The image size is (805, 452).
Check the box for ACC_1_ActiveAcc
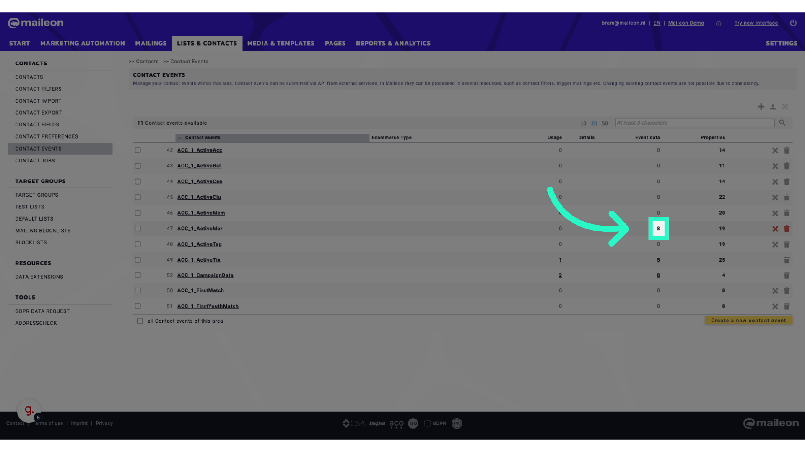tap(138, 150)
